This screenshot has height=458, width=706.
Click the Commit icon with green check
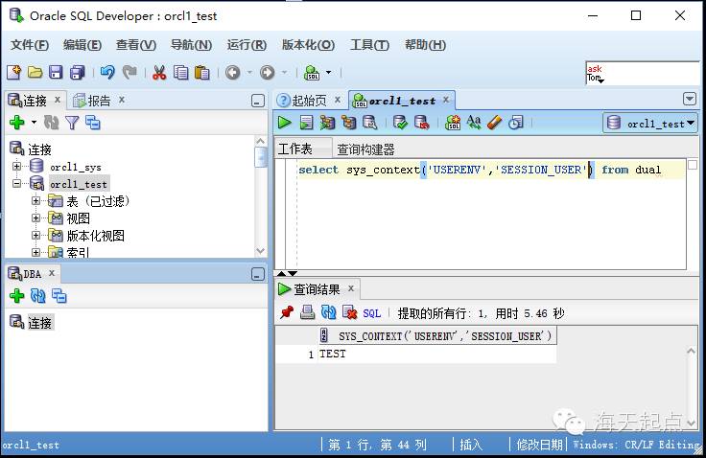400,123
